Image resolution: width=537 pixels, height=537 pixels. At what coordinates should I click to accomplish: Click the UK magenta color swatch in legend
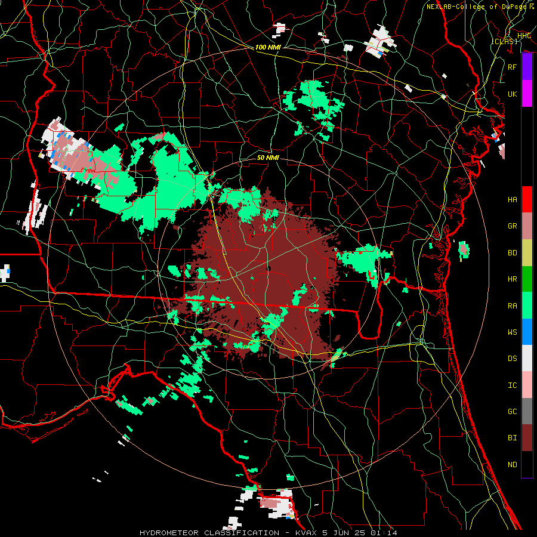[x=527, y=94]
